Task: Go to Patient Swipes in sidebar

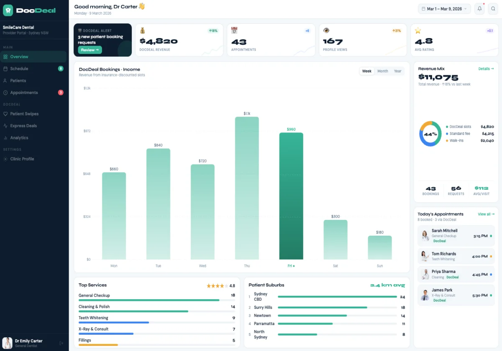Action: click(x=24, y=114)
